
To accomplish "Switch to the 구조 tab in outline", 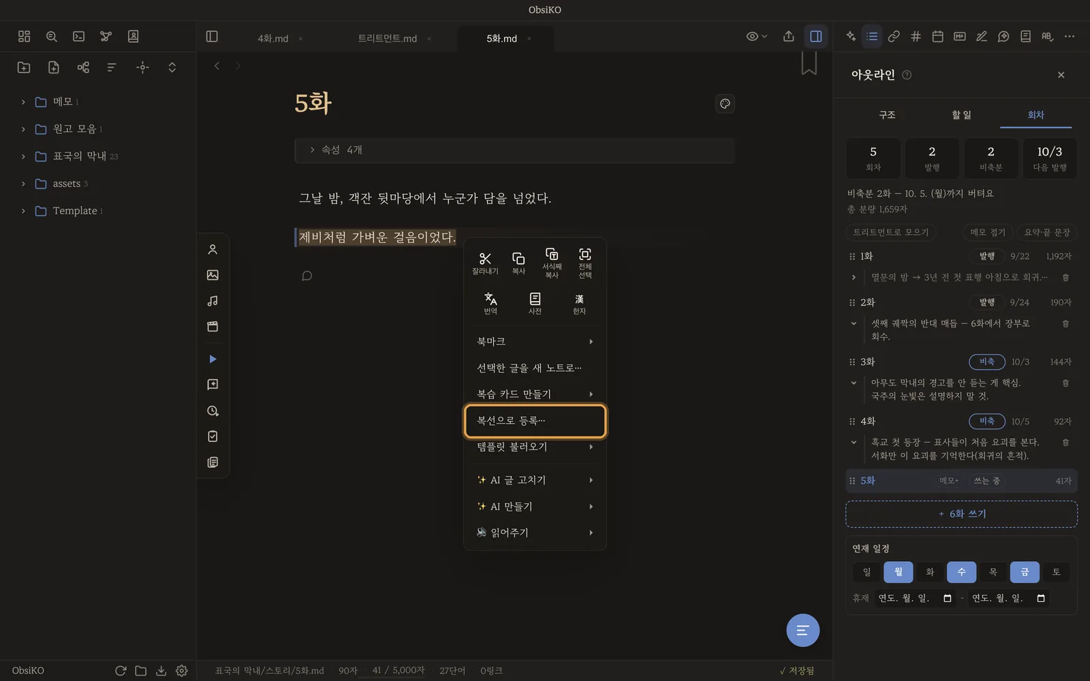I will pos(887,115).
